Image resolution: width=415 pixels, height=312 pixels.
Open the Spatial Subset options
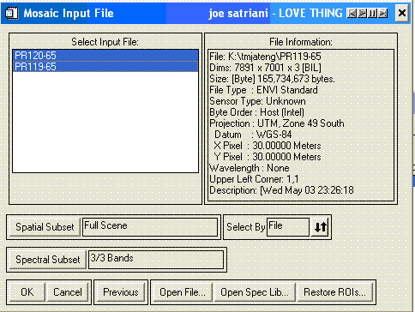pos(45,227)
